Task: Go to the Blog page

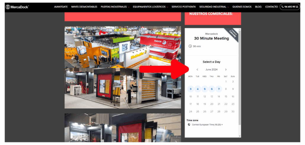Action: [x=258, y=7]
